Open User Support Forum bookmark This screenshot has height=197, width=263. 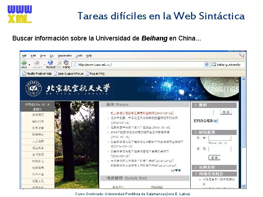pos(69,74)
